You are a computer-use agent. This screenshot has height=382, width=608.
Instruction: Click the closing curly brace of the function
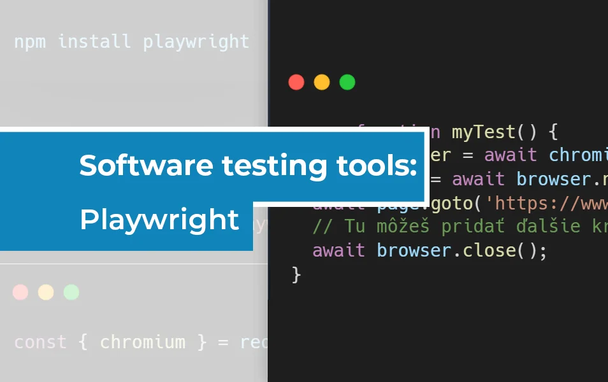[296, 274]
